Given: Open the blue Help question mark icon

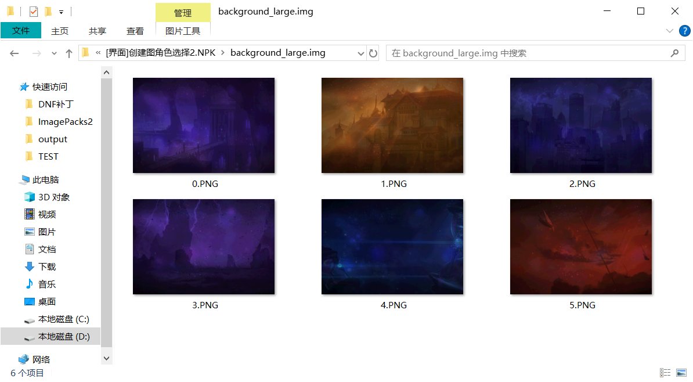Looking at the screenshot, I should click(685, 31).
